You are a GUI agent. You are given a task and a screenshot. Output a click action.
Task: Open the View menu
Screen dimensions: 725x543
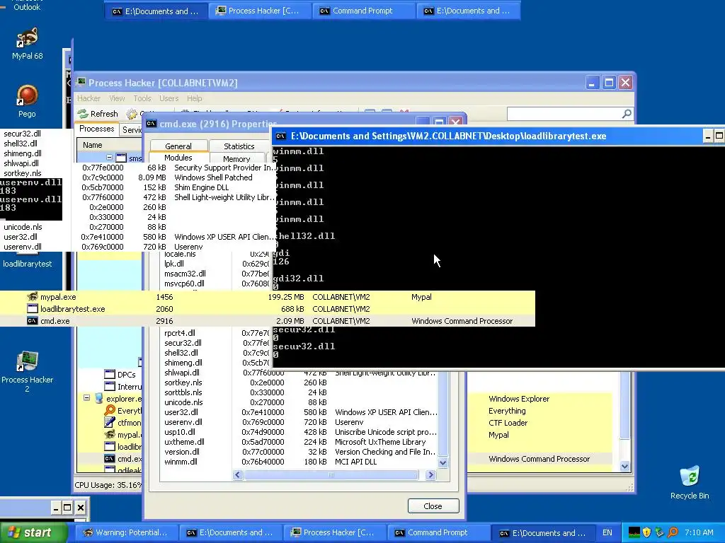tap(117, 98)
